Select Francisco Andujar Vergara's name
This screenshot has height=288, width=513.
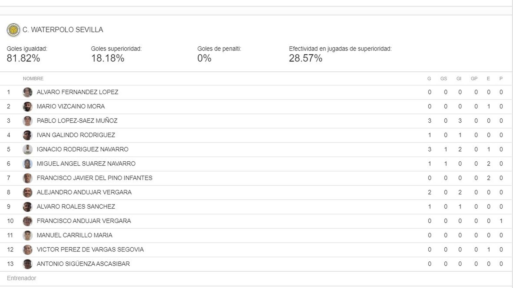coord(84,221)
